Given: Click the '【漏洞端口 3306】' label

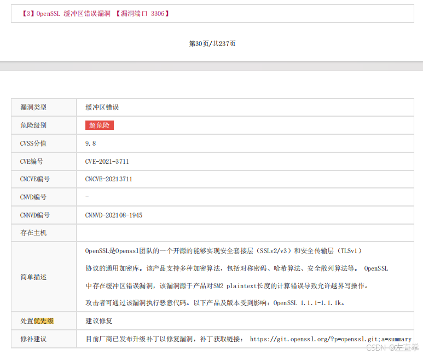Looking at the screenshot, I should point(142,14).
